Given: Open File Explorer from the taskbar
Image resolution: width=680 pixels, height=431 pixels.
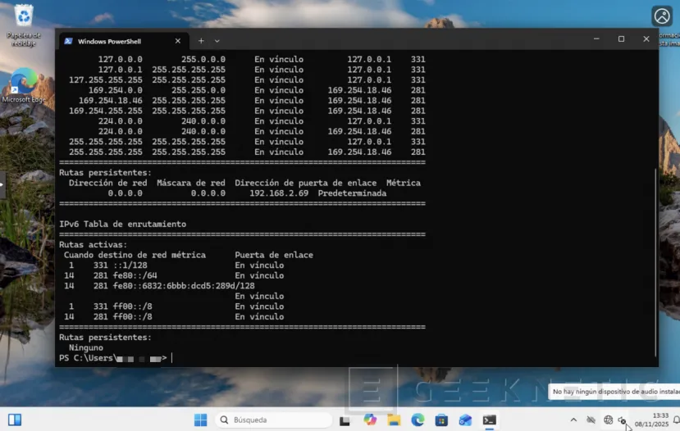Looking at the screenshot, I should coord(394,420).
